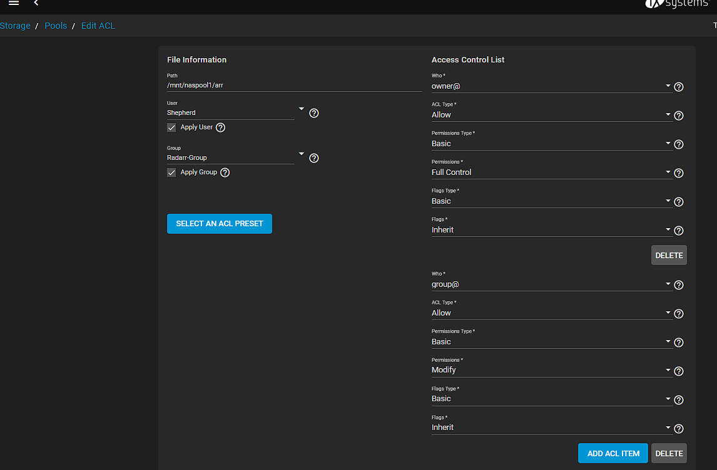
Task: Open group@ ACL Type dropdown
Action: pyautogui.click(x=551, y=313)
